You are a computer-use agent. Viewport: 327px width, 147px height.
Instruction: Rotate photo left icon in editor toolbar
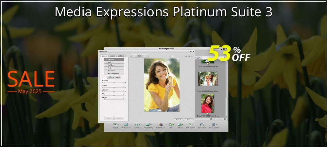point(132,56)
